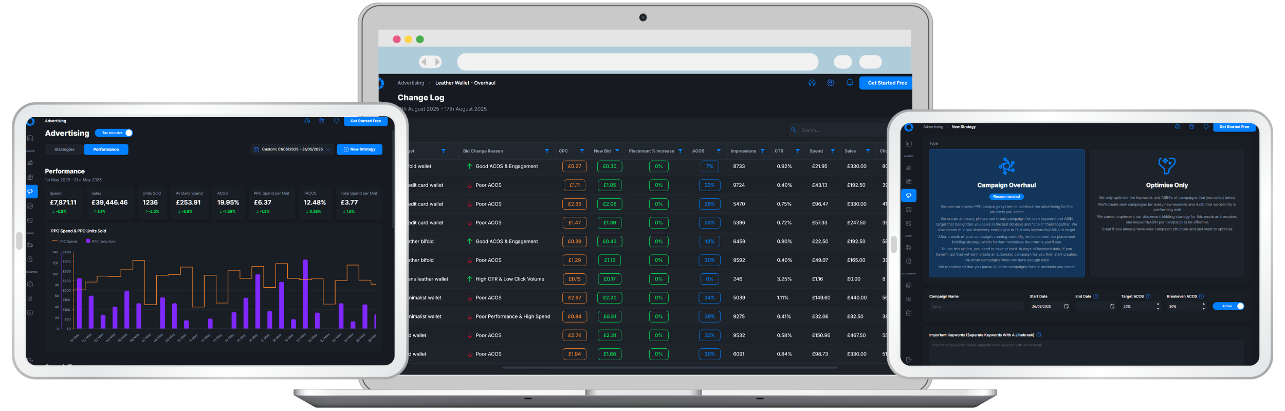Click logout icon in New Strategy sidebar
1285x411 pixels.
pyautogui.click(x=909, y=360)
